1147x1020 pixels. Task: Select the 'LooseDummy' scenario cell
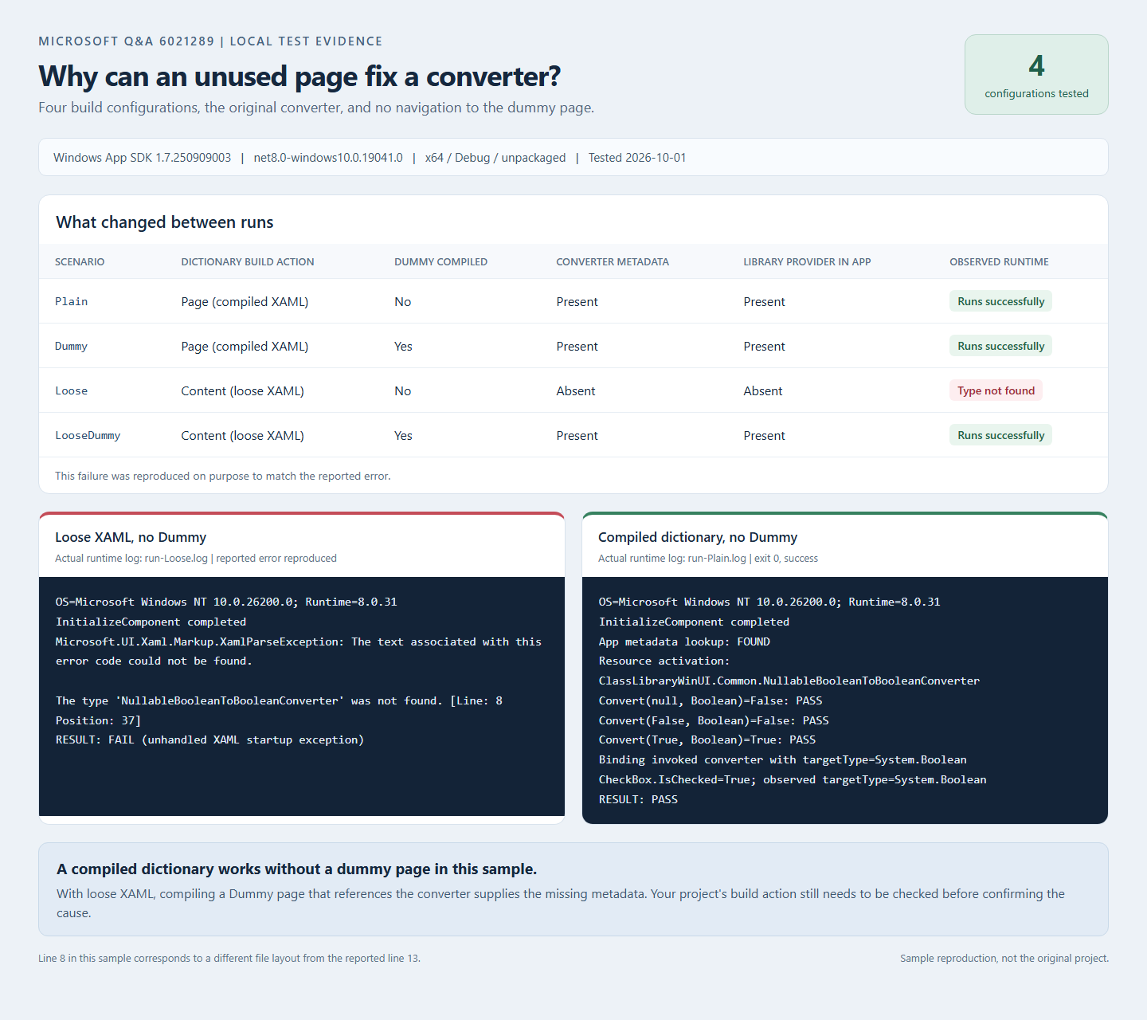point(88,435)
